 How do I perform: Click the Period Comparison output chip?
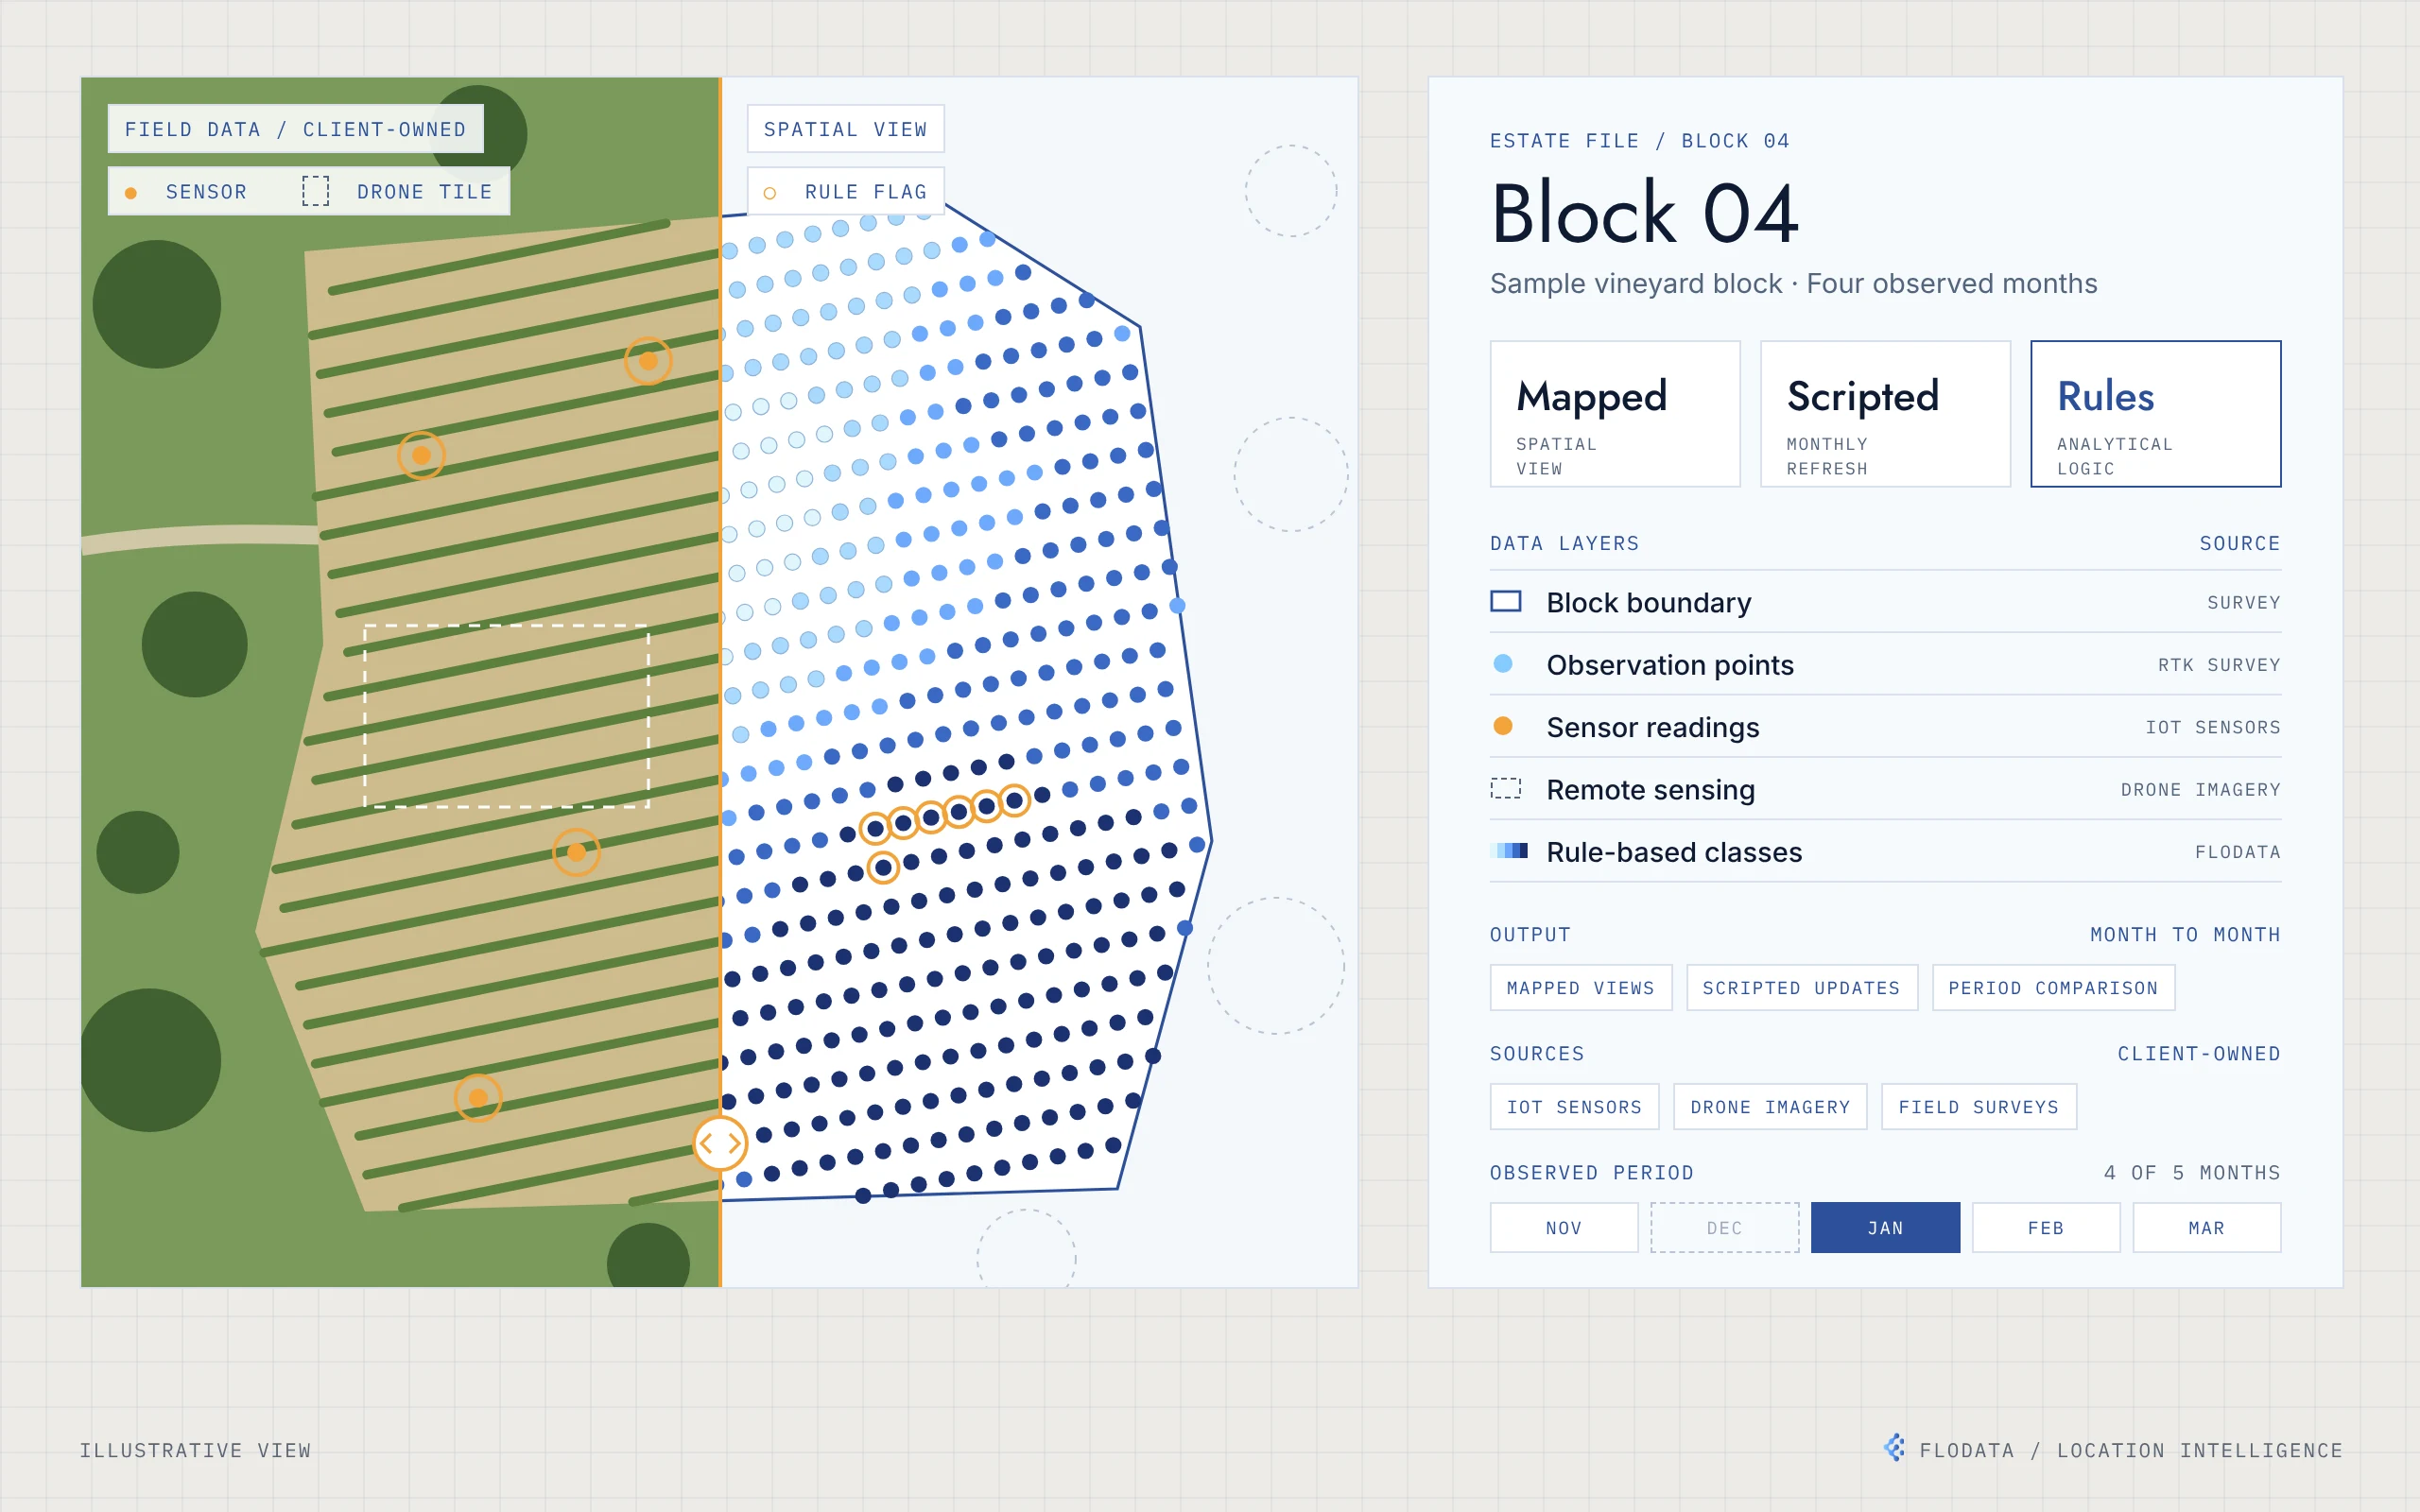tap(2054, 988)
